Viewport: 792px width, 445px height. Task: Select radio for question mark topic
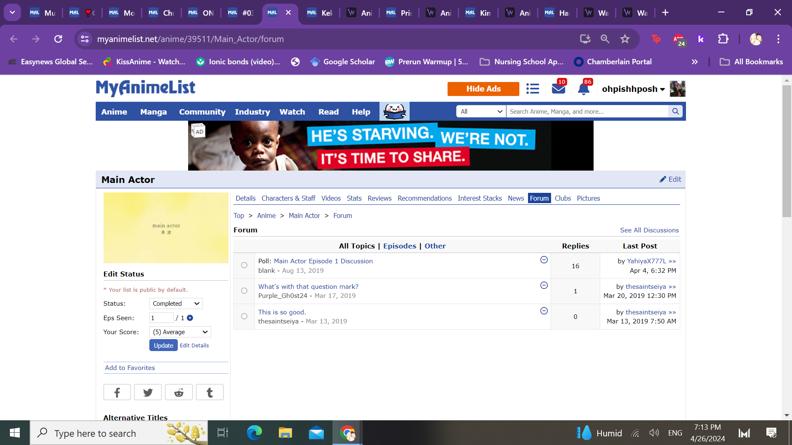(x=244, y=291)
